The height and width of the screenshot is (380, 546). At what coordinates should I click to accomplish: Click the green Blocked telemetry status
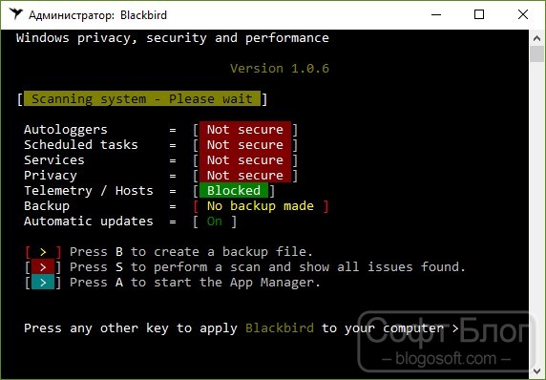[234, 191]
